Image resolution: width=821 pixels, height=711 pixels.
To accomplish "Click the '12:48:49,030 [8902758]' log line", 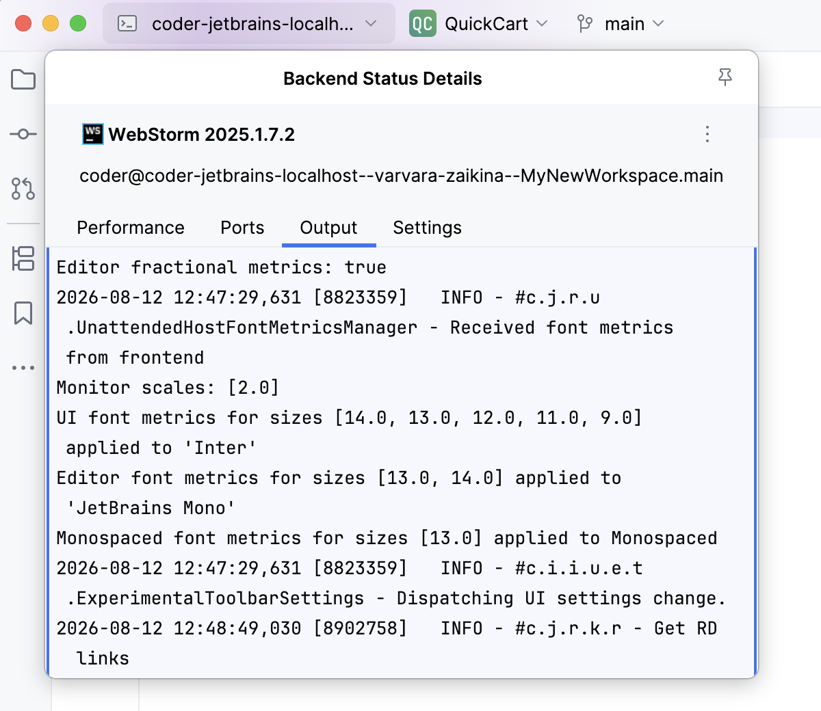I will [x=387, y=628].
